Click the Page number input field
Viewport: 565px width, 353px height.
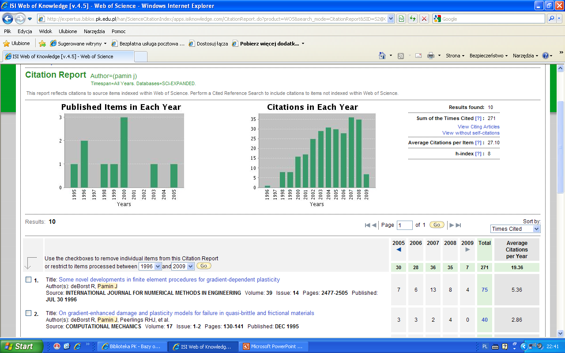tap(405, 225)
